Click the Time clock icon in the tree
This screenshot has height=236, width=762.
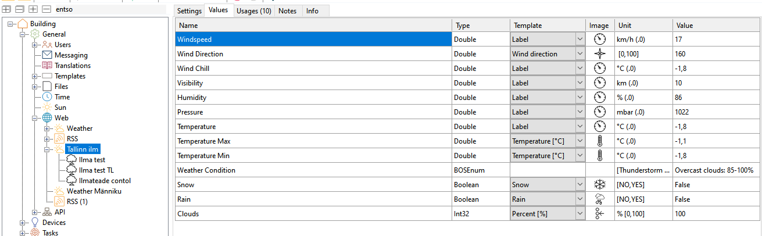click(x=47, y=97)
